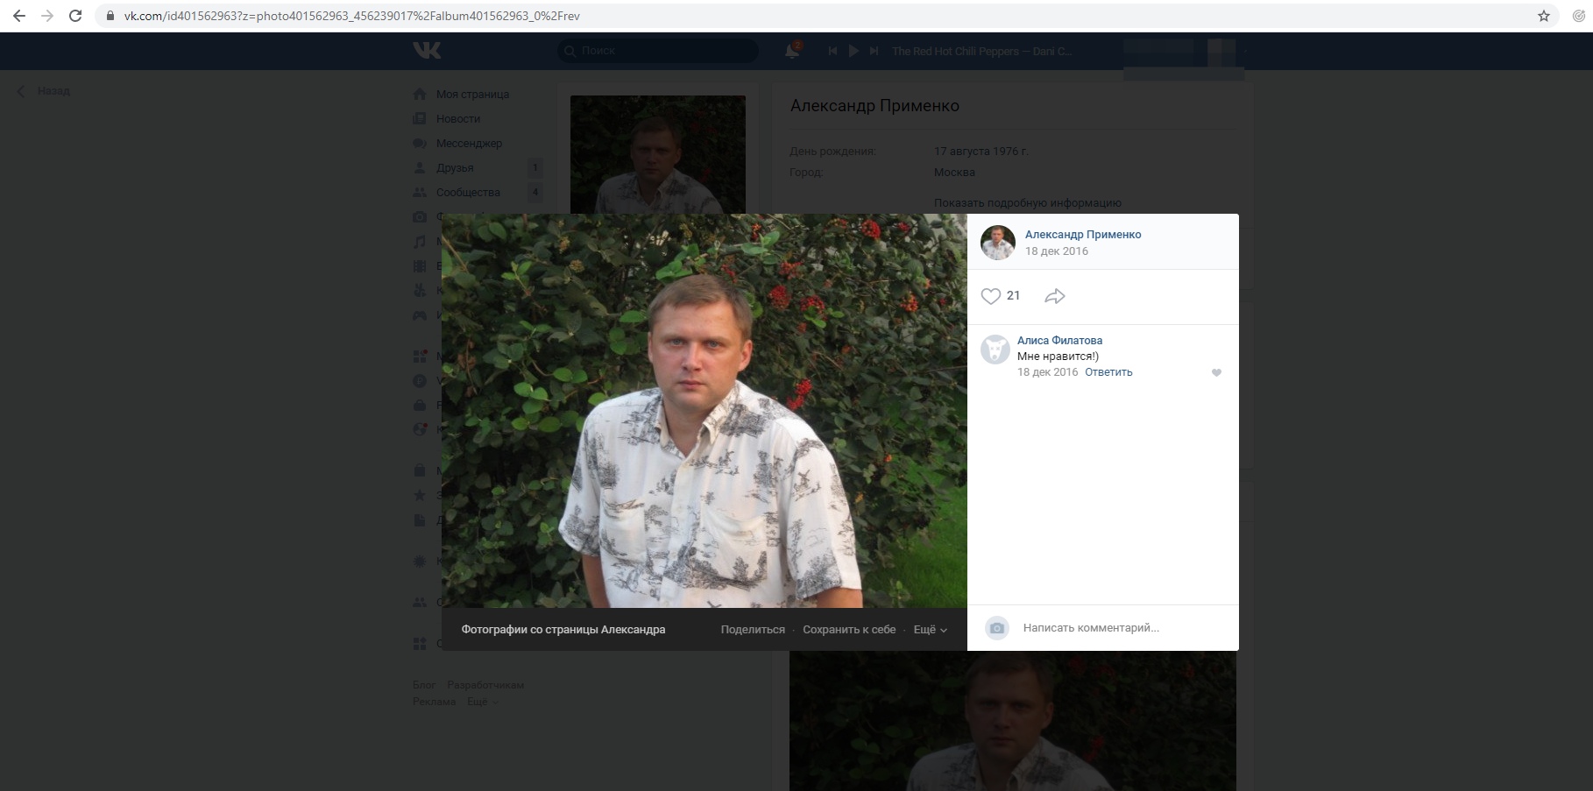Click the browser forward arrow

click(x=47, y=16)
